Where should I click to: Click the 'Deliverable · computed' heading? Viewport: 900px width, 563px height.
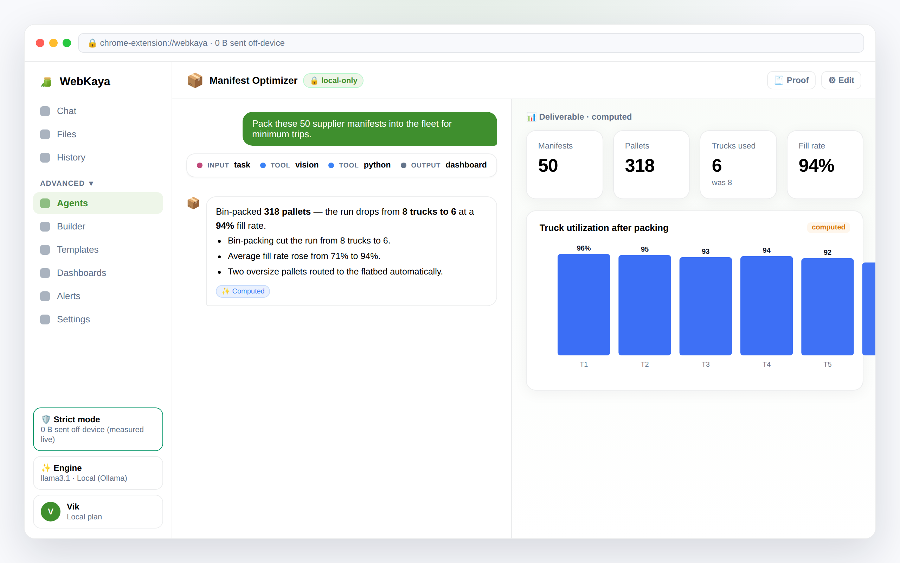[585, 117]
